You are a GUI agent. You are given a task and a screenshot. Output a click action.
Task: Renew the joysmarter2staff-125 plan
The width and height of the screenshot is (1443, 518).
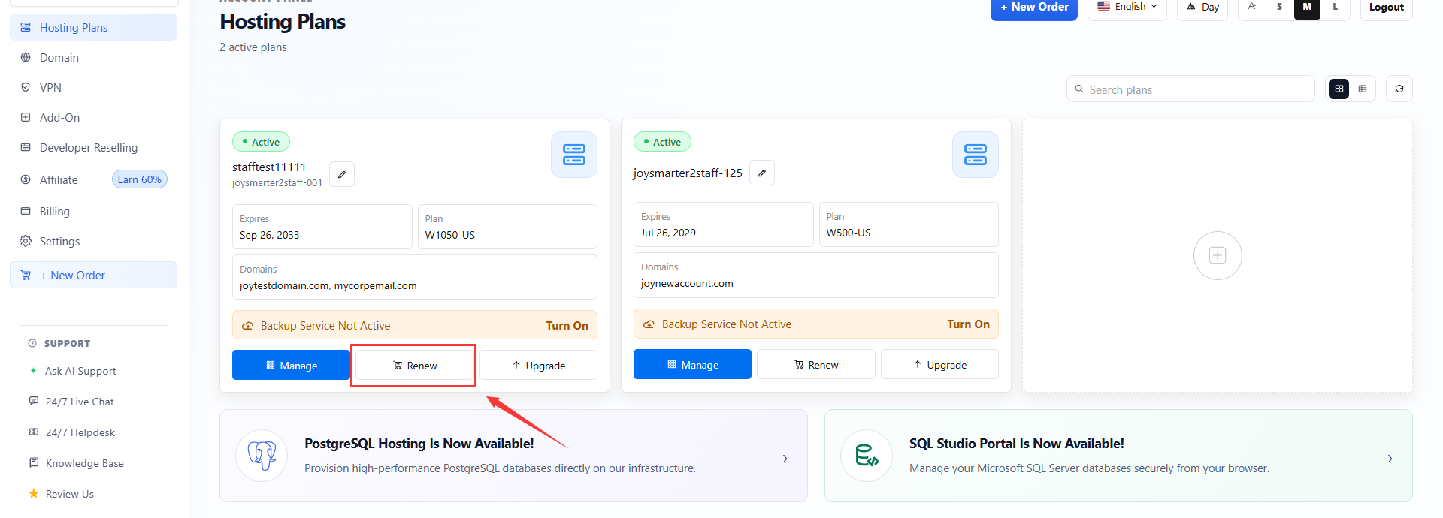pos(815,364)
